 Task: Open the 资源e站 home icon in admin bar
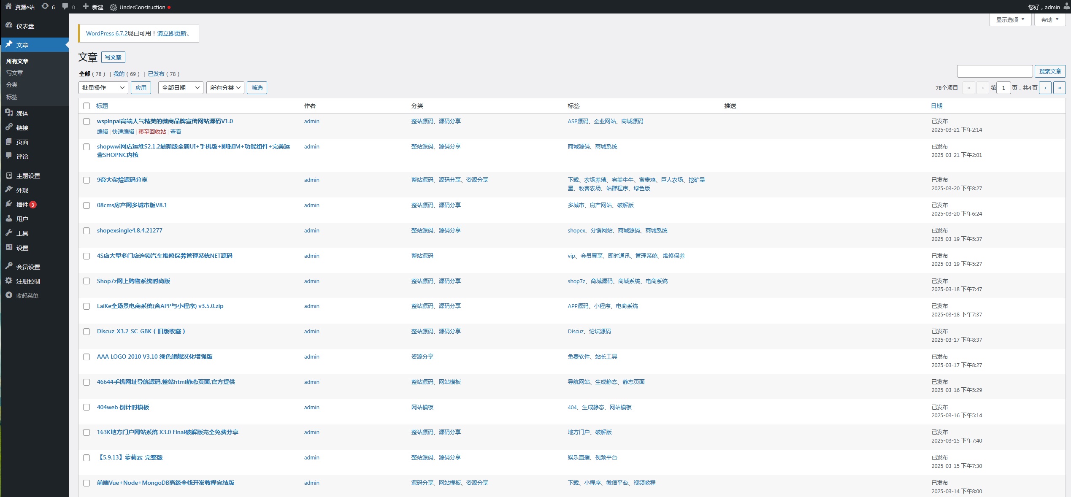[x=8, y=7]
